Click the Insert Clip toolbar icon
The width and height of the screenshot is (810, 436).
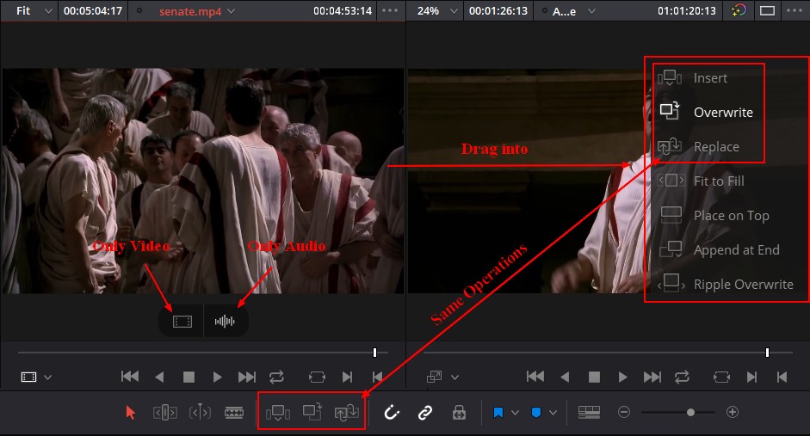tap(277, 413)
